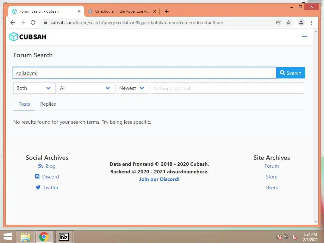
Task: Click the Author (optional) field
Action: [227, 88]
